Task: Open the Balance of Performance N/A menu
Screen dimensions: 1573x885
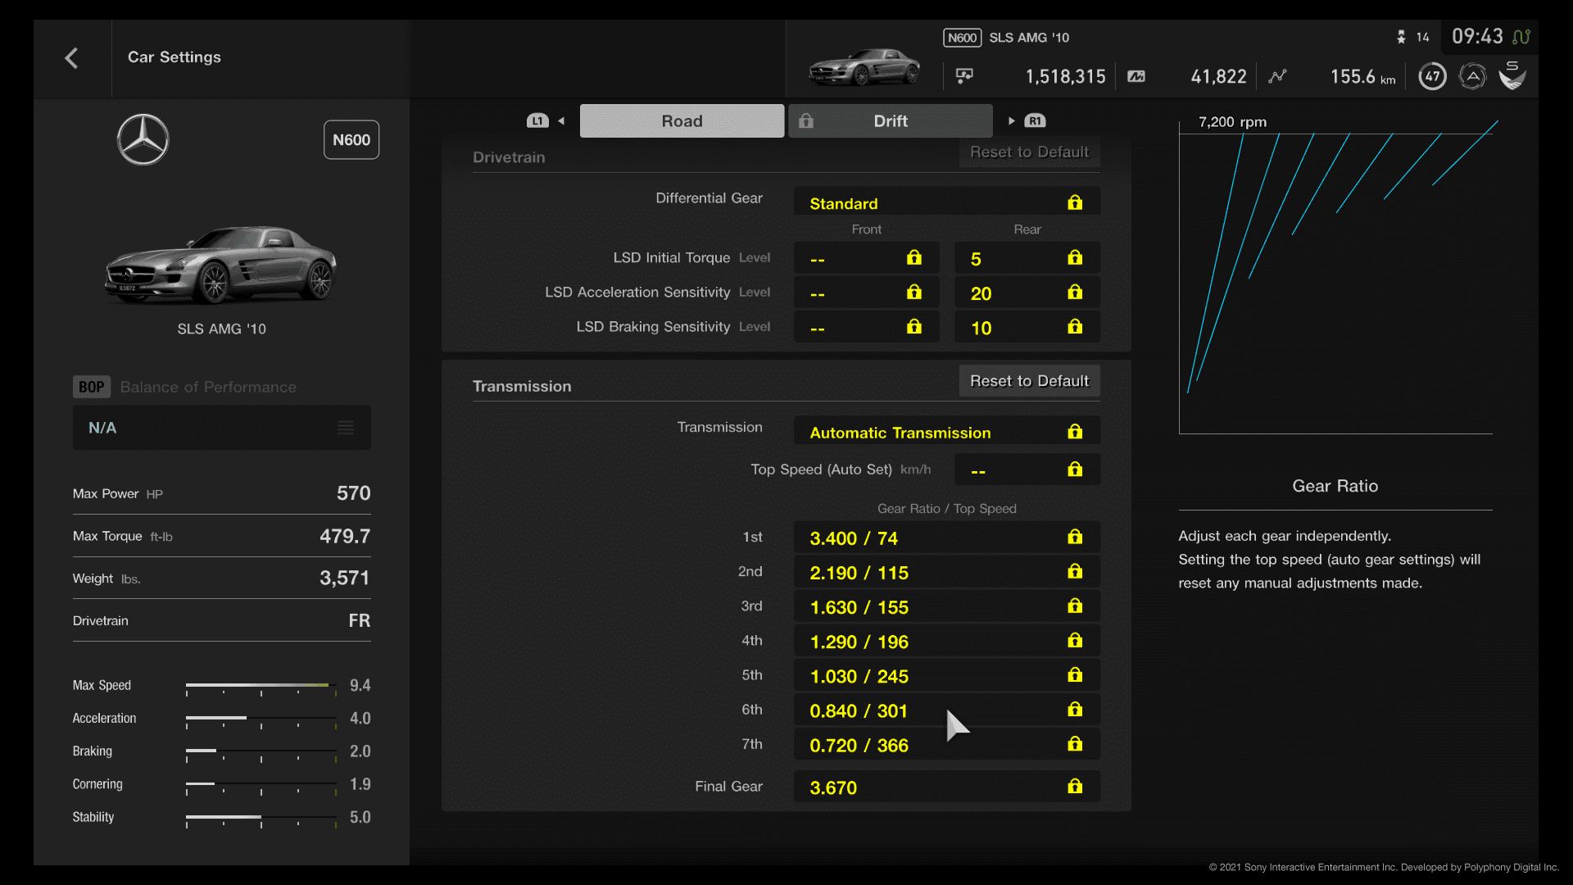Action: click(x=221, y=428)
